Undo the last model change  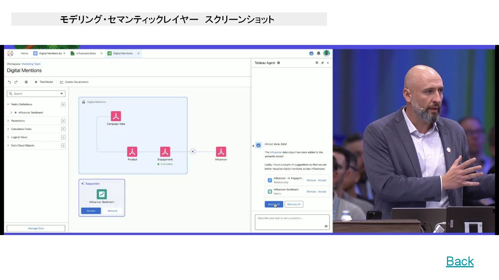click(x=10, y=82)
